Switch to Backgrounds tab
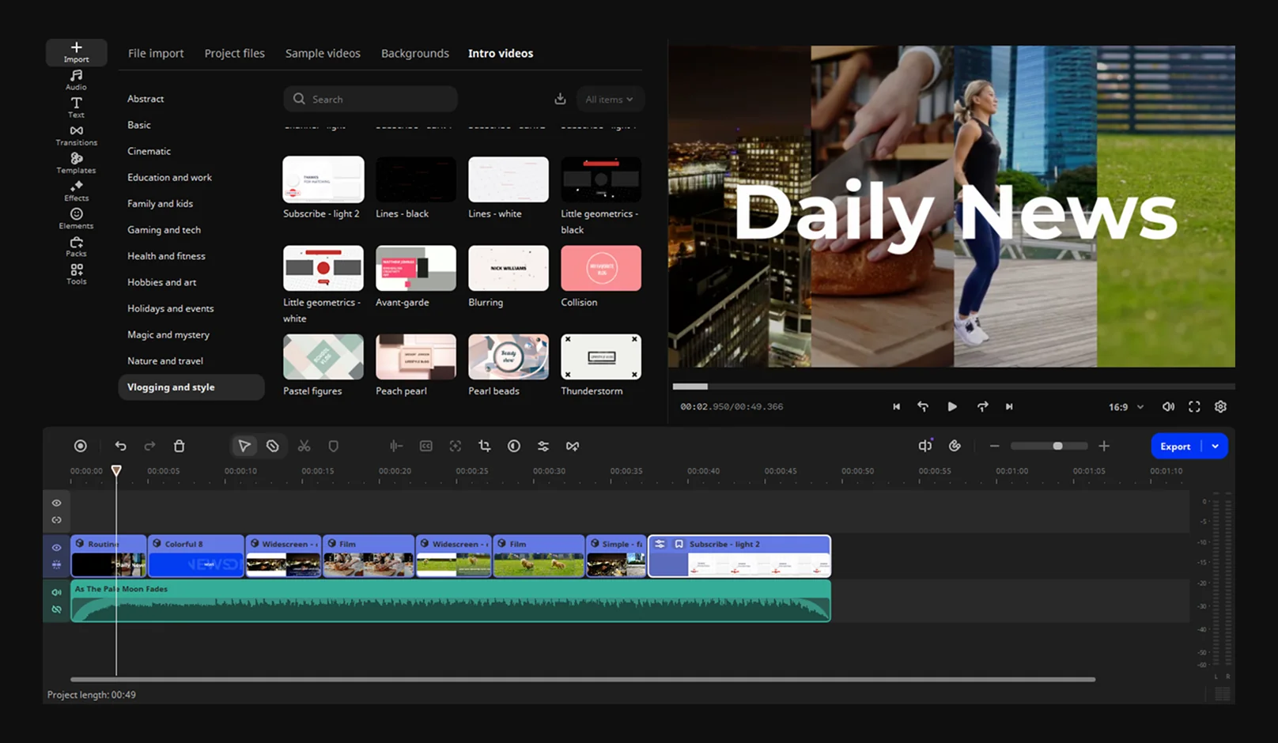The width and height of the screenshot is (1278, 743). (x=415, y=53)
